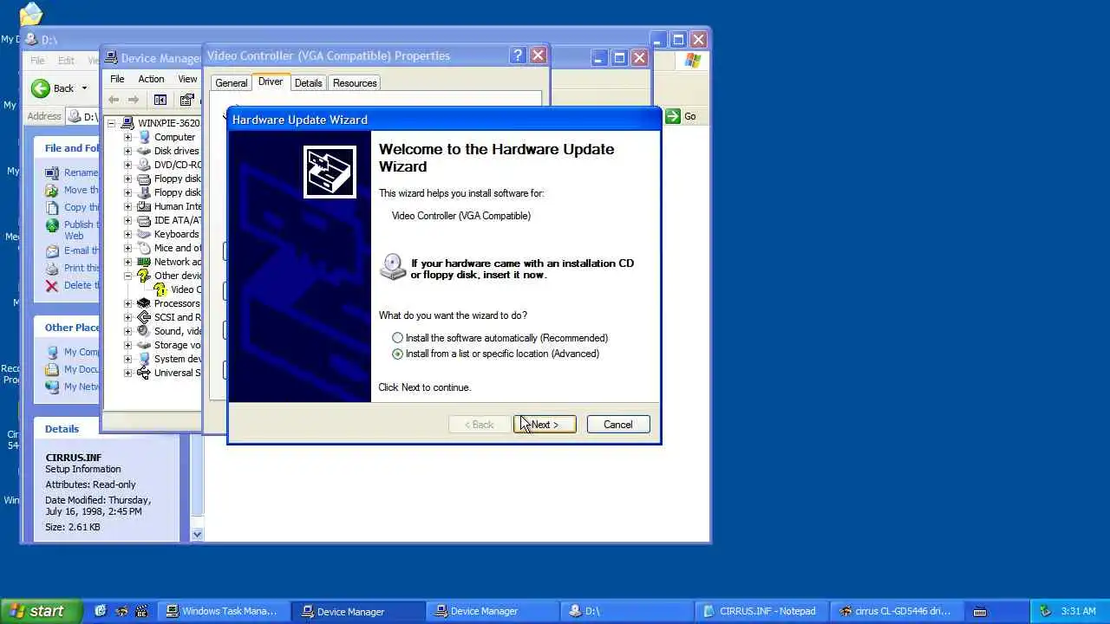Select the Mice and other pointing devices icon
Image resolution: width=1110 pixels, height=624 pixels.
[144, 248]
